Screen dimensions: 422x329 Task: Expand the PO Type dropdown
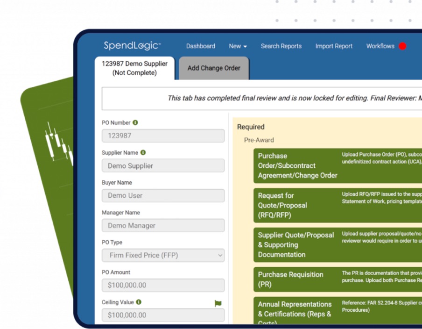163,256
